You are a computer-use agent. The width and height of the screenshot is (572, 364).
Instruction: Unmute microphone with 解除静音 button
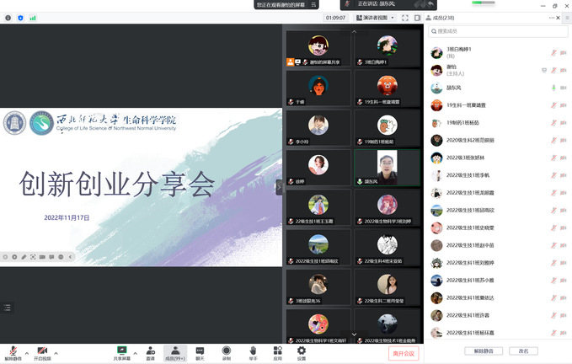pyautogui.click(x=13, y=351)
